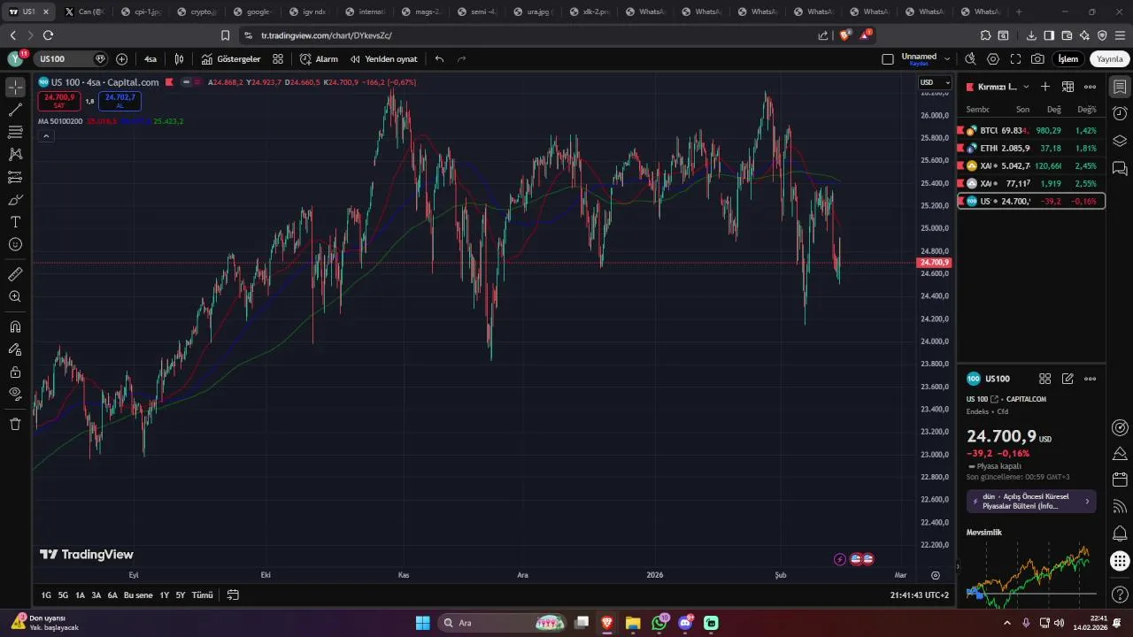Open watchlist advanced view table icon
The height and width of the screenshot is (637, 1133).
coord(1067,87)
